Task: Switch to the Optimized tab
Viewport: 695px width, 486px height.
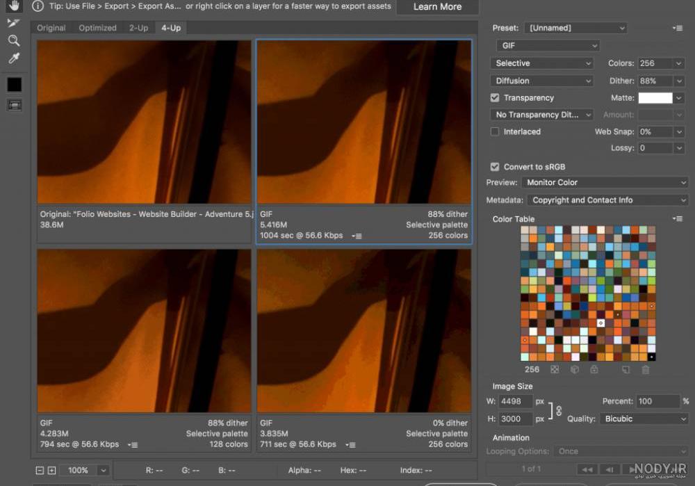Action: pyautogui.click(x=97, y=28)
